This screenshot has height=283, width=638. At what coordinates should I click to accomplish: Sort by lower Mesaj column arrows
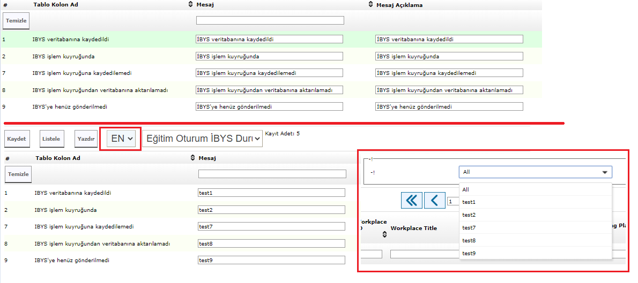[x=192, y=158]
